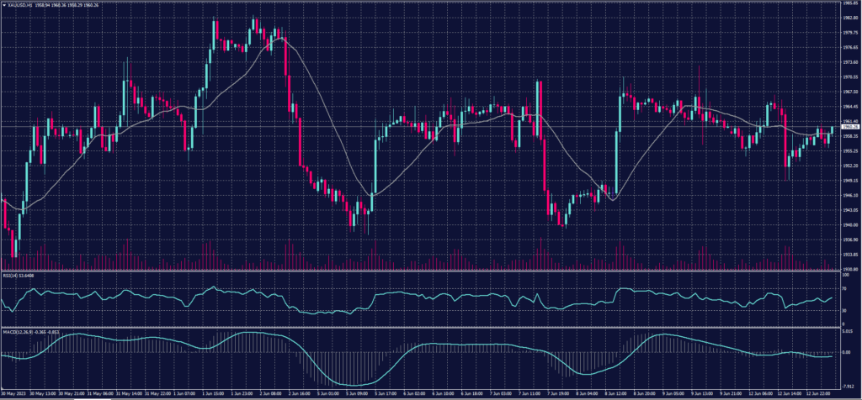Click the divider between RSI and MACD panels
Viewport: 862px width, 400px height.
pyautogui.click(x=421, y=323)
